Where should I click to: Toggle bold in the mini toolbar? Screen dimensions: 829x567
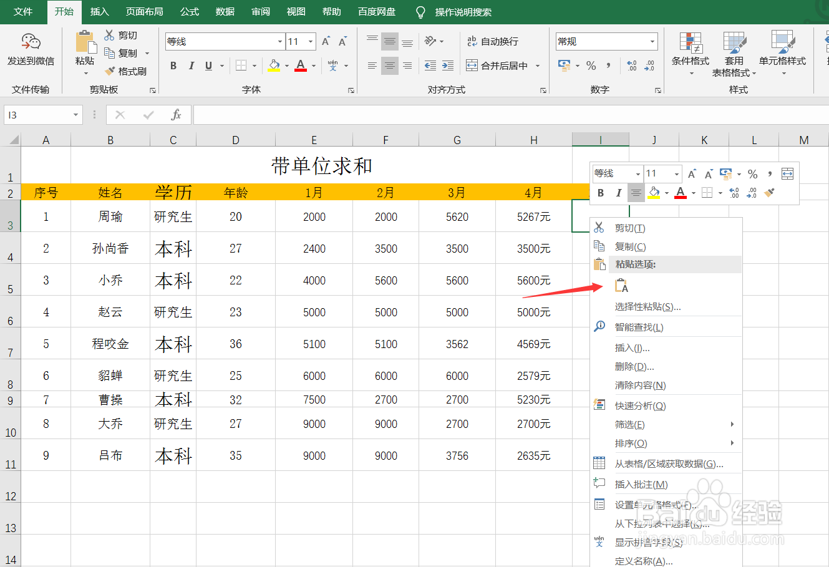point(600,193)
